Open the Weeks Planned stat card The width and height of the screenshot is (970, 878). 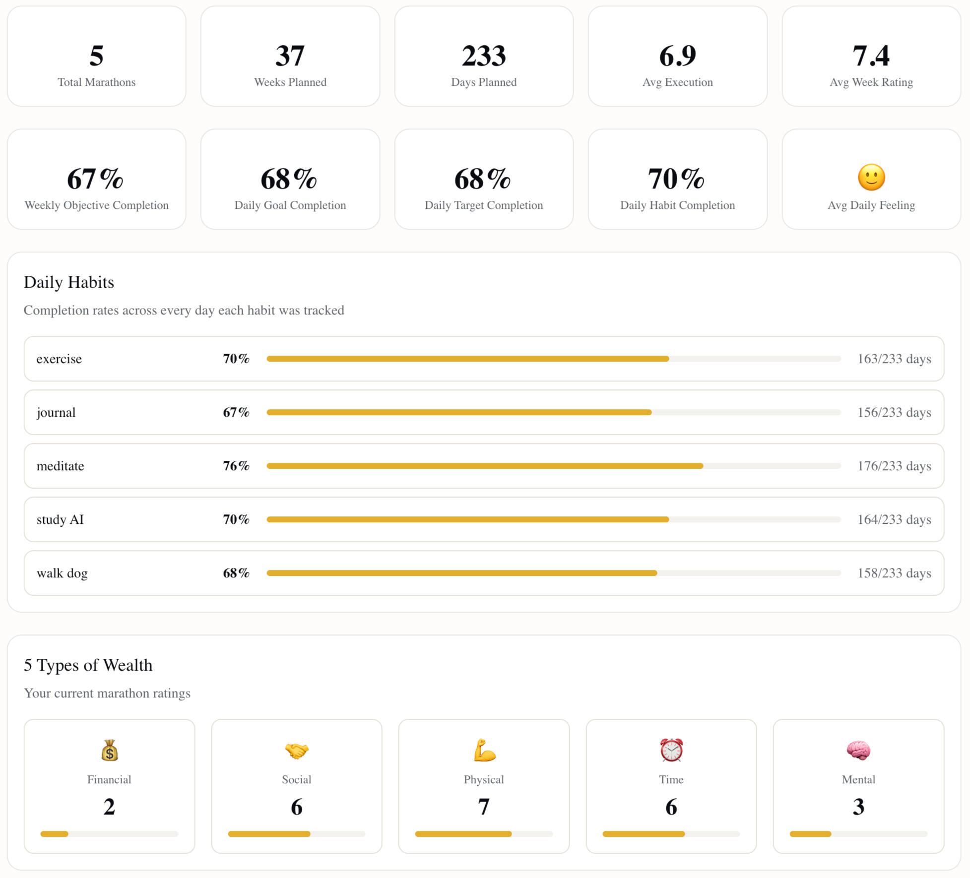(x=290, y=57)
